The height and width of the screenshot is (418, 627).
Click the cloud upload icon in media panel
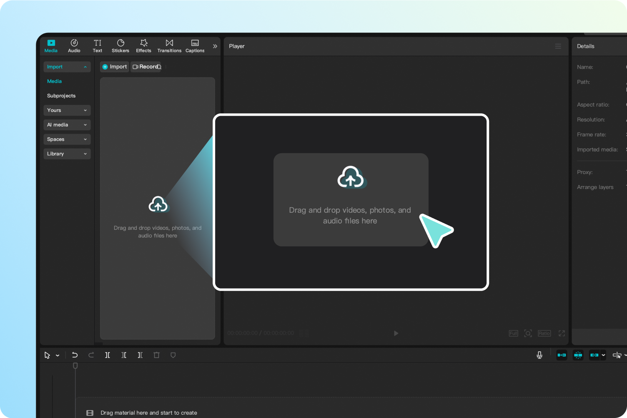[x=158, y=204]
